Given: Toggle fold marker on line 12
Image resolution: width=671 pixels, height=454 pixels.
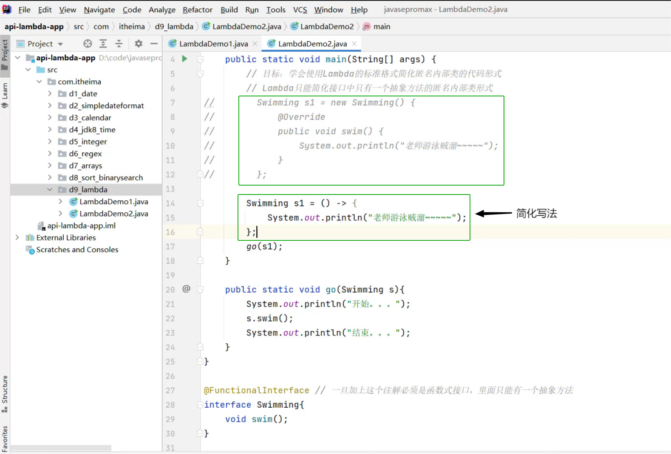Looking at the screenshot, I should point(200,174).
